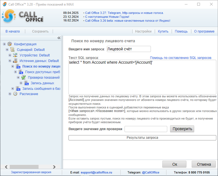
Task: Click the Запись данных SQL icon
Action: tap(26, 83)
